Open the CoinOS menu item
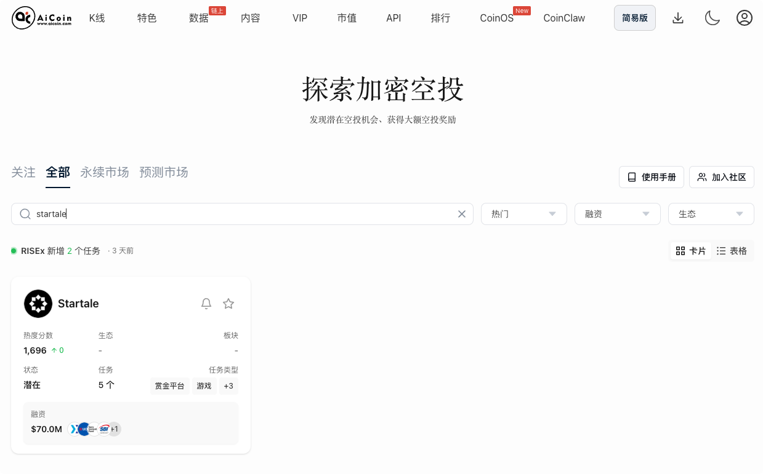The height and width of the screenshot is (474, 763). (x=497, y=18)
